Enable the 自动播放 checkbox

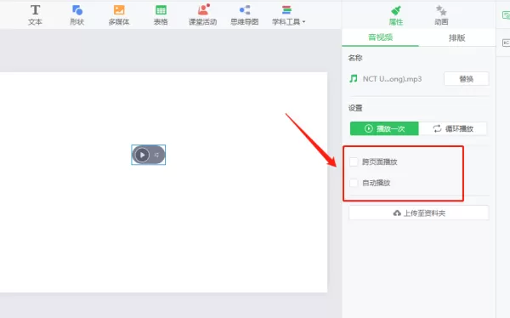pyautogui.click(x=354, y=183)
